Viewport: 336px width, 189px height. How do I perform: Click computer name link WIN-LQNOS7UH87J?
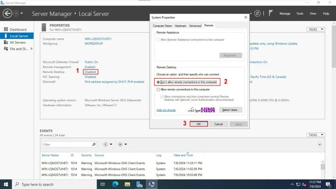tap(98, 39)
